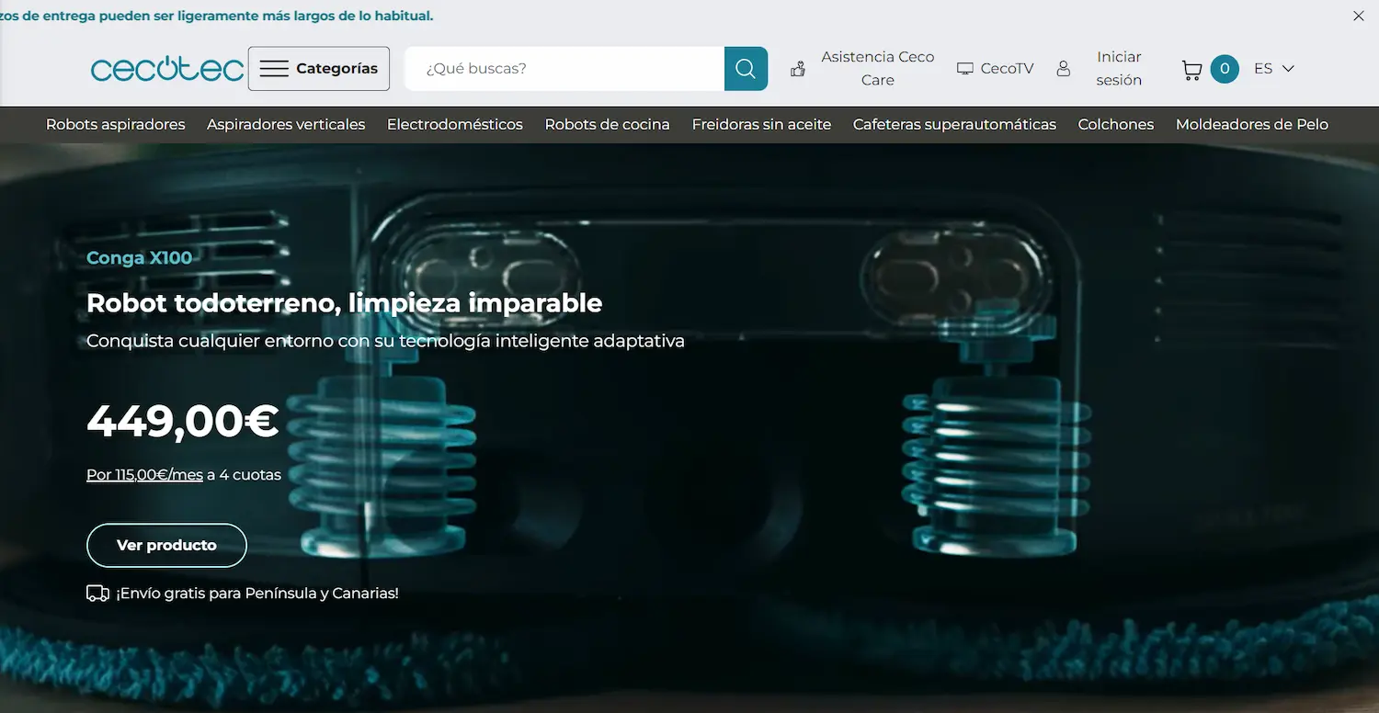
Task: Click Iniciar sesión link
Action: click(1119, 69)
